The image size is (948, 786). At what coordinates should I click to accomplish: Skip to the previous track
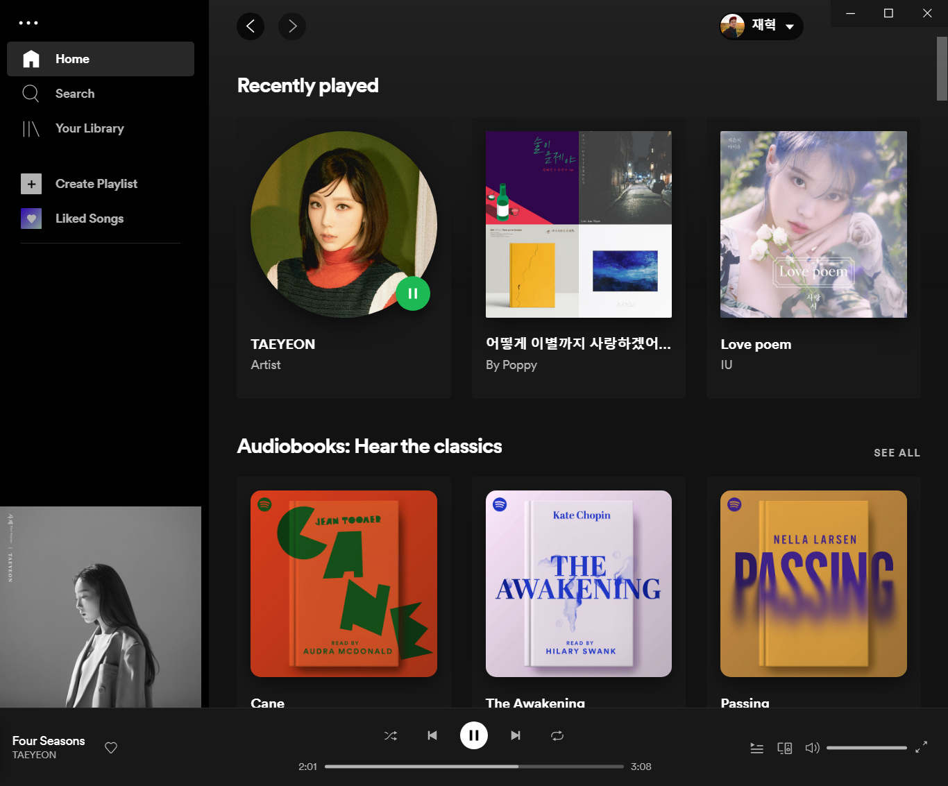click(432, 735)
